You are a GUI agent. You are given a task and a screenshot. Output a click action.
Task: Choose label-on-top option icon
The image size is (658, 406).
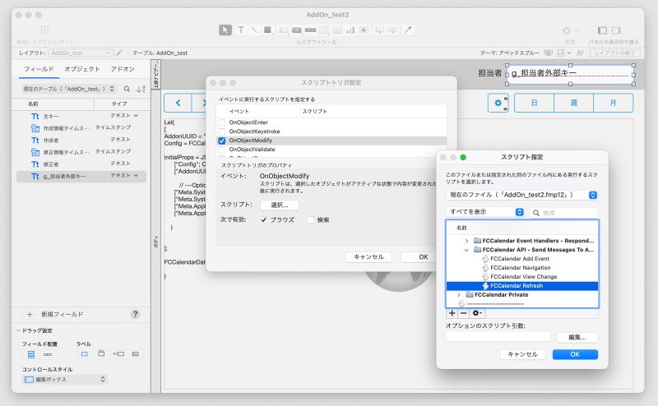pyautogui.click(x=101, y=353)
